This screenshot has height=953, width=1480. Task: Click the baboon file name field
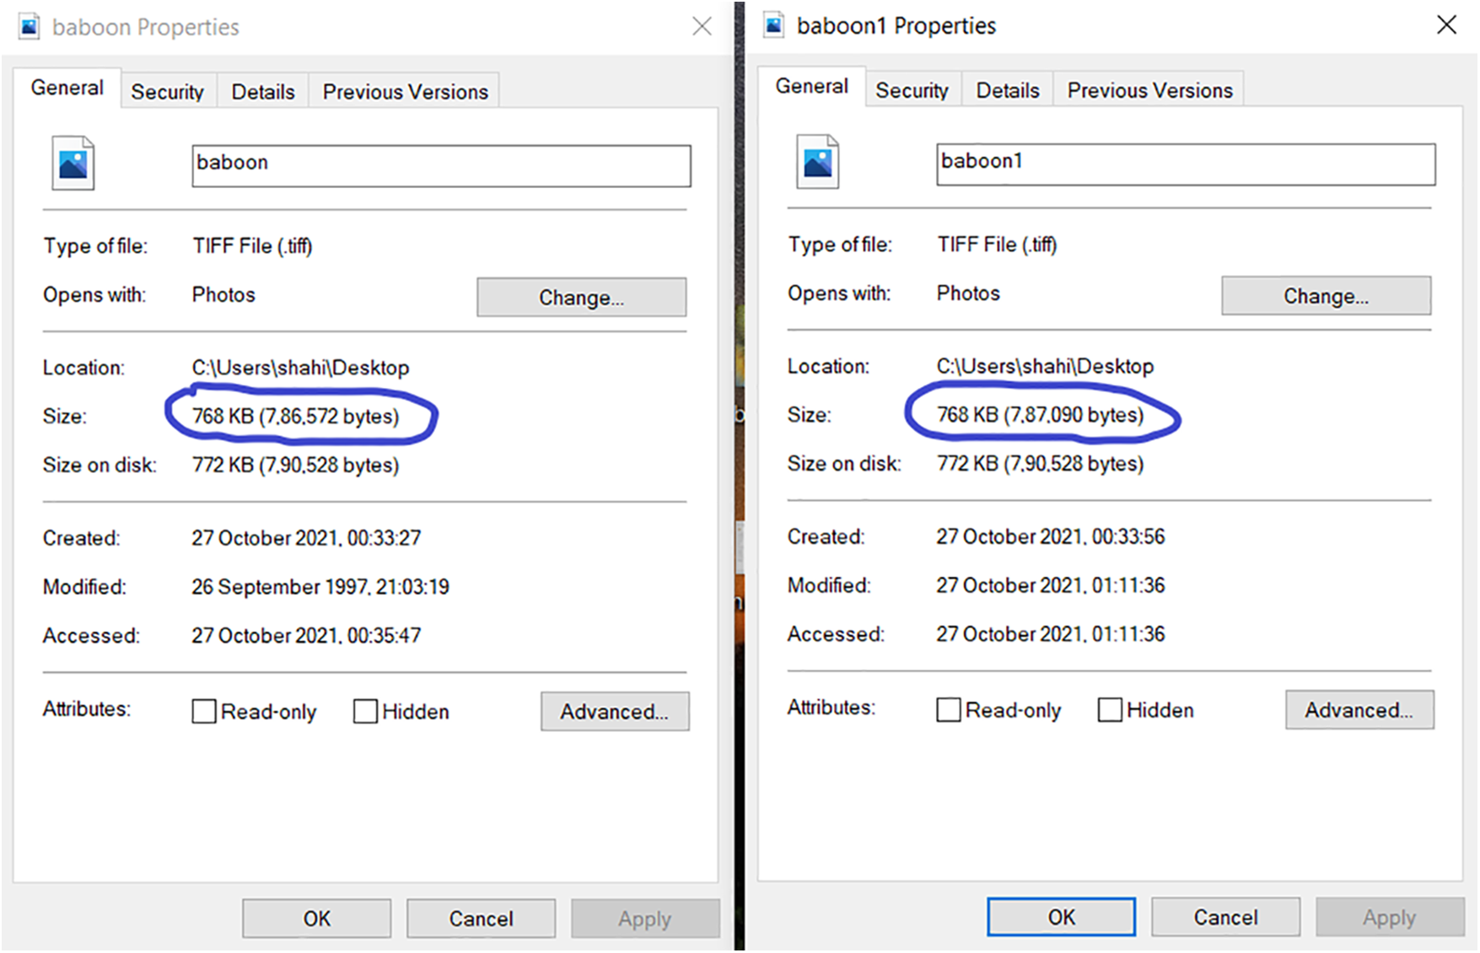(441, 165)
